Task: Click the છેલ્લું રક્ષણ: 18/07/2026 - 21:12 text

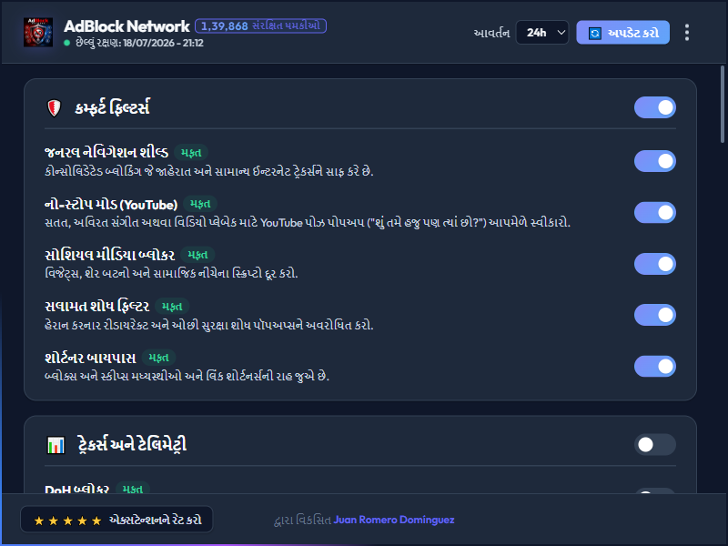Action: [139, 43]
